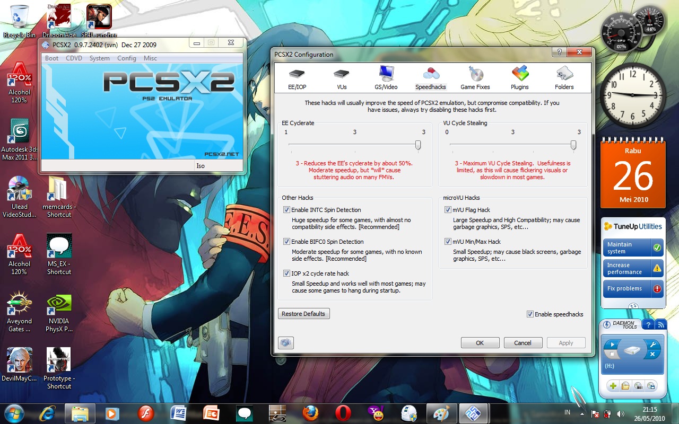Screen dimensions: 679x424
Task: Open the Folders configuration page
Action: pos(564,78)
